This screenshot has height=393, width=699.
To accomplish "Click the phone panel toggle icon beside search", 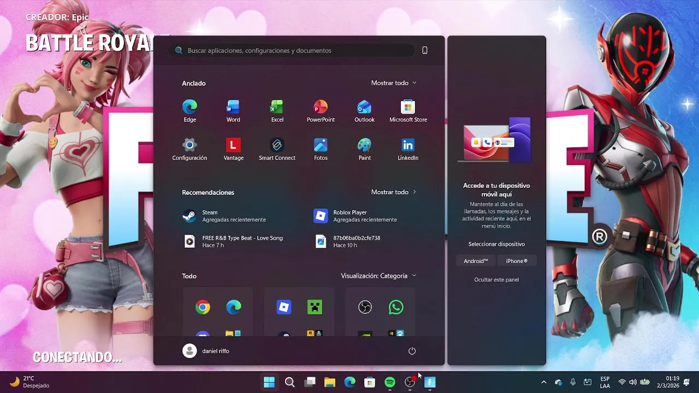I will click(425, 50).
